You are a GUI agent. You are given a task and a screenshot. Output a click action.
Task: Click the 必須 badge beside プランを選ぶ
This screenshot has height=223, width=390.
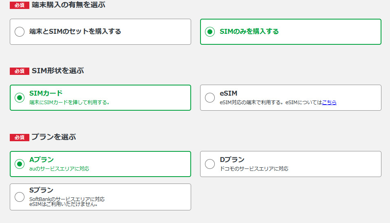20,138
